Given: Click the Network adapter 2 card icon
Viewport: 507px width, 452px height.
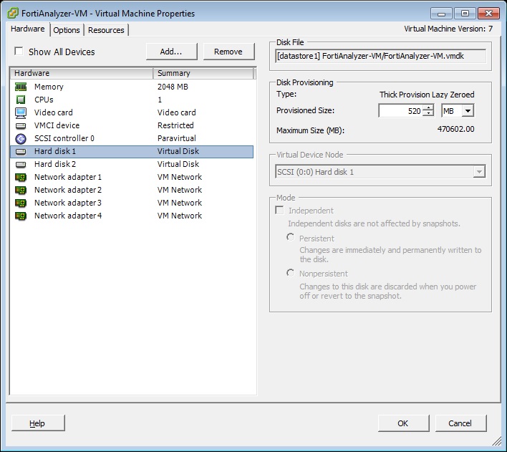Looking at the screenshot, I should tap(21, 191).
